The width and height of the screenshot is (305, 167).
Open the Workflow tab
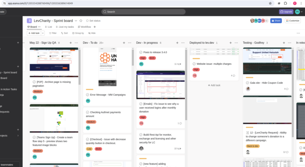[x=84, y=27]
